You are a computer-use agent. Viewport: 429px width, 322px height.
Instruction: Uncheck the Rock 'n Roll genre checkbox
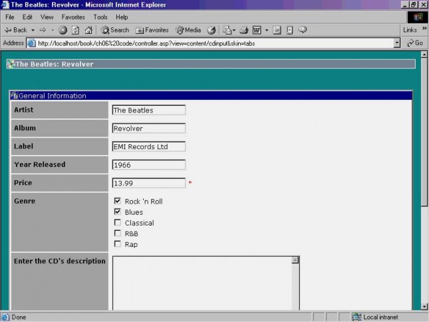[x=117, y=201]
